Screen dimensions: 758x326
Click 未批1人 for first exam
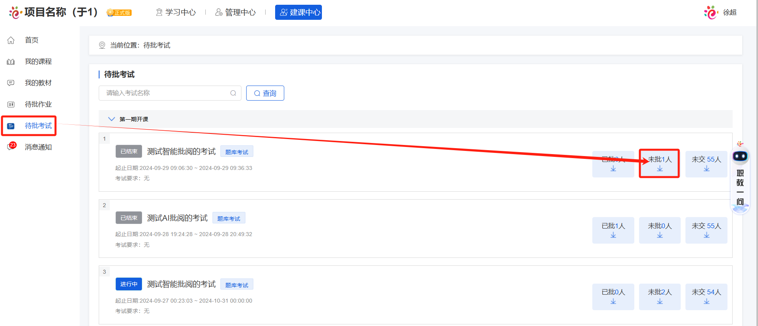tap(659, 163)
